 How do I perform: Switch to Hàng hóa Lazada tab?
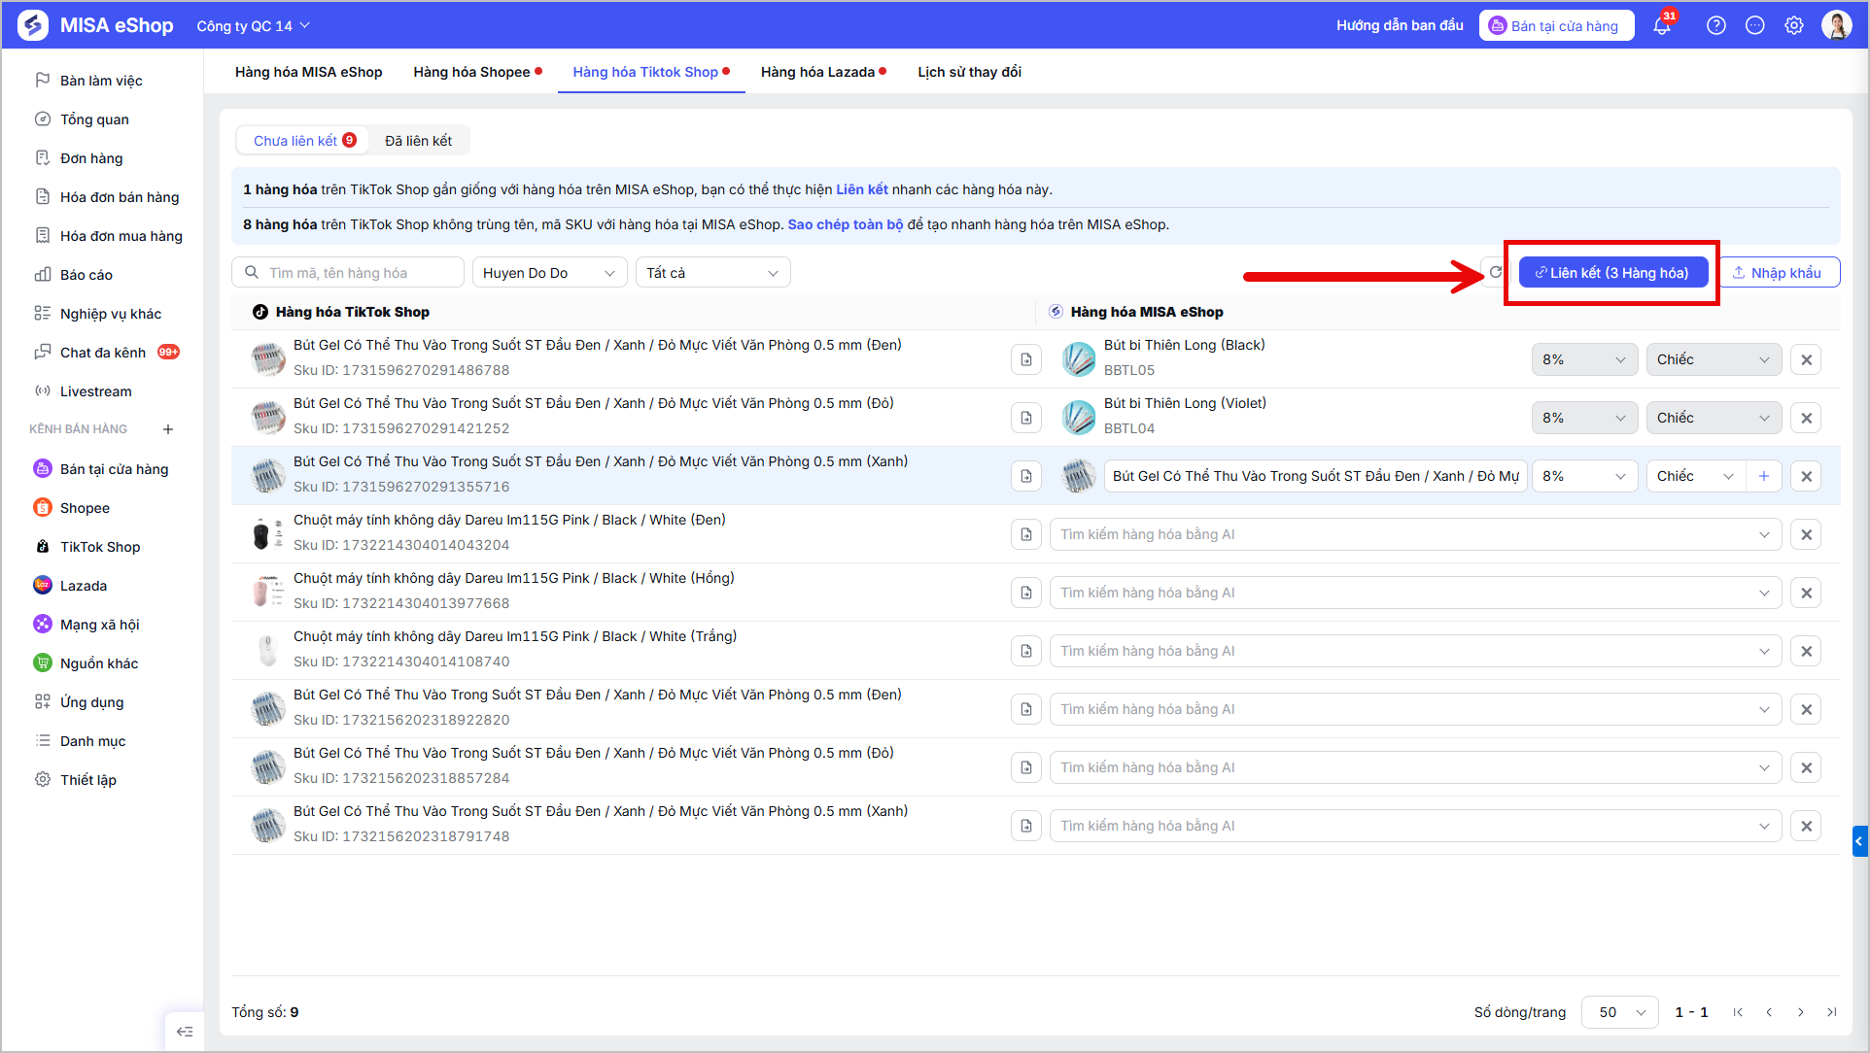pos(823,72)
